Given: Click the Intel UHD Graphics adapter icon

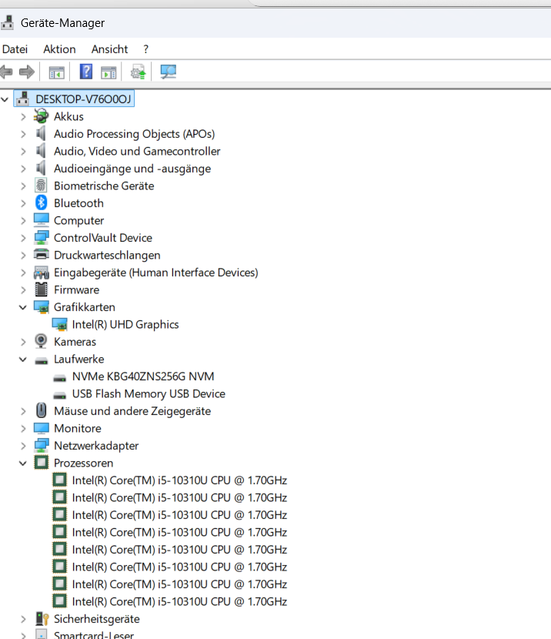Looking at the screenshot, I should coord(59,325).
